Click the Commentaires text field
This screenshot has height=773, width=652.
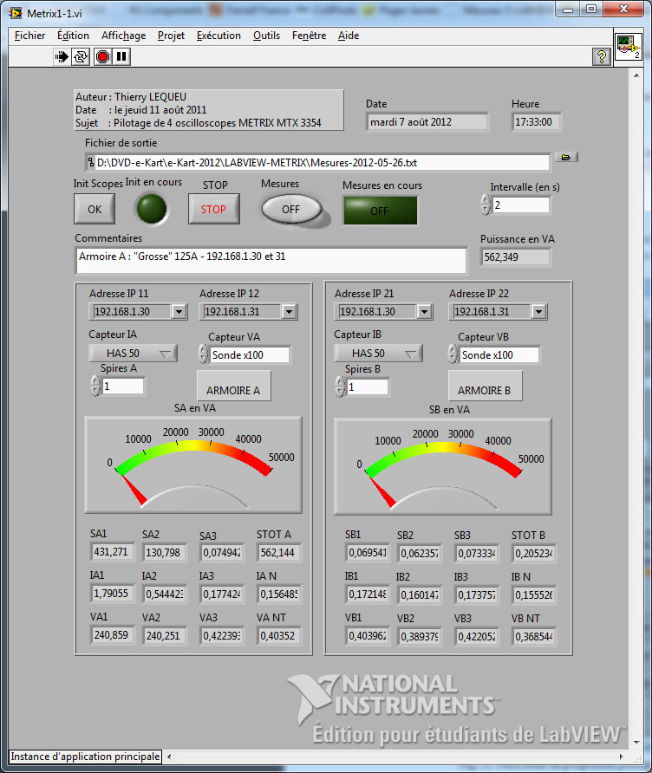(x=271, y=260)
